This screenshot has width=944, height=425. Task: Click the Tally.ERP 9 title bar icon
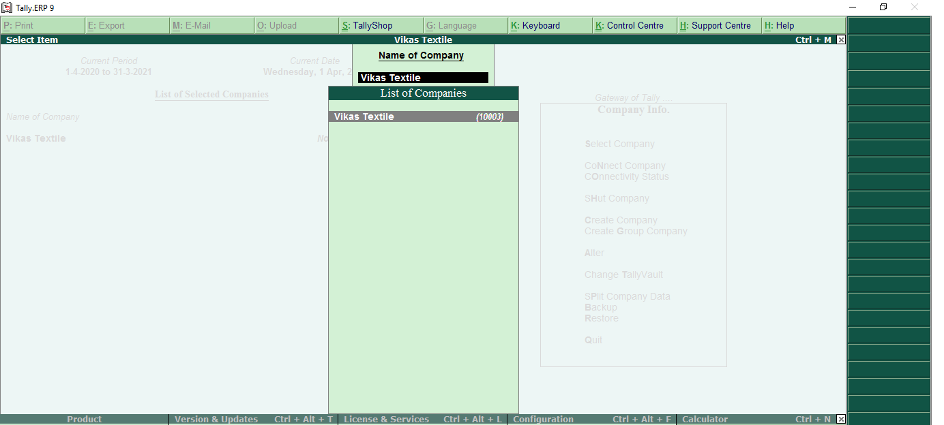click(7, 7)
